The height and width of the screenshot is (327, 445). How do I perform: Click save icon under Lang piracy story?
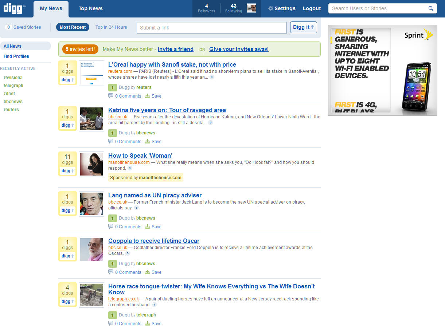coord(148,226)
